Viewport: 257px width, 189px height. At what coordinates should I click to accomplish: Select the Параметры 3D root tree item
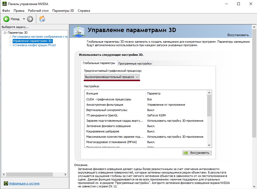(17, 33)
